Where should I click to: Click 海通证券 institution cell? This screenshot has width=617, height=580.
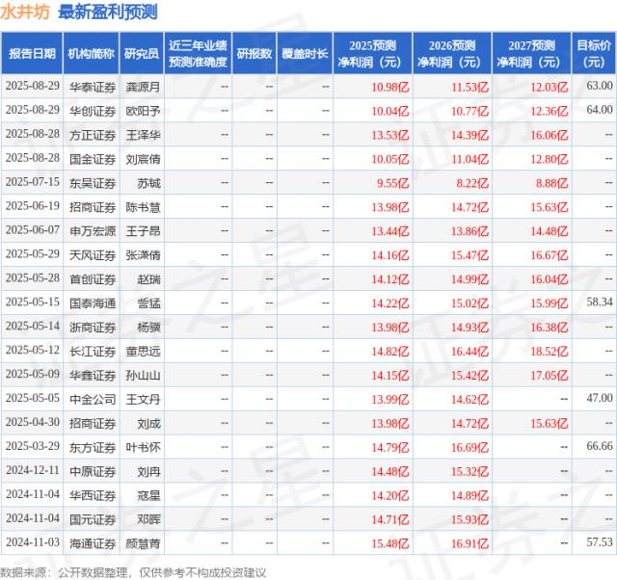point(93,543)
